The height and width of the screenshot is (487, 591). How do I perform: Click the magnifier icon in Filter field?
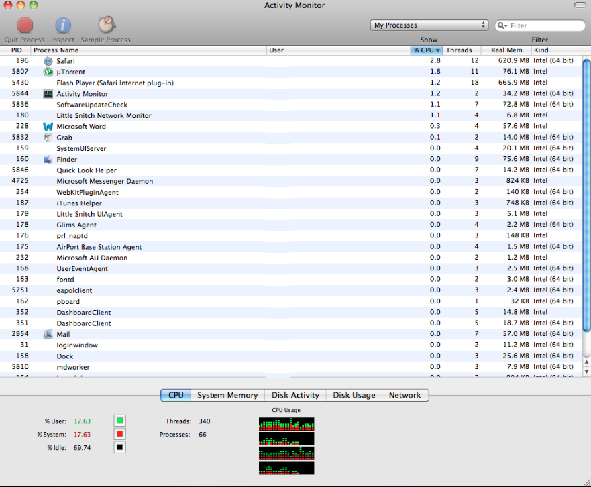pos(502,25)
